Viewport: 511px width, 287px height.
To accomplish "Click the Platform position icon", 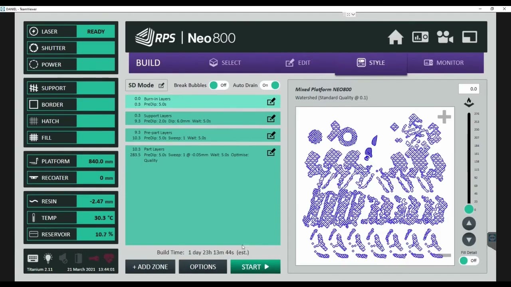I will [x=34, y=161].
